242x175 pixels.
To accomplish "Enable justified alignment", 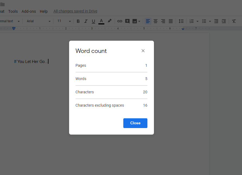I will tap(170, 21).
